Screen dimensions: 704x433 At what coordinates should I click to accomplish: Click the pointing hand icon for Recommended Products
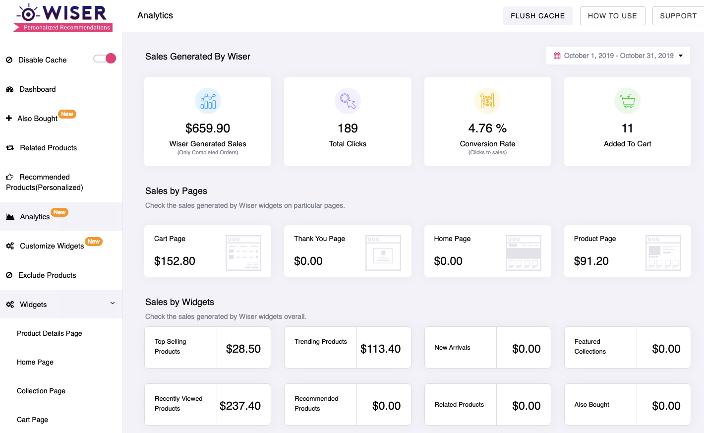(9, 177)
